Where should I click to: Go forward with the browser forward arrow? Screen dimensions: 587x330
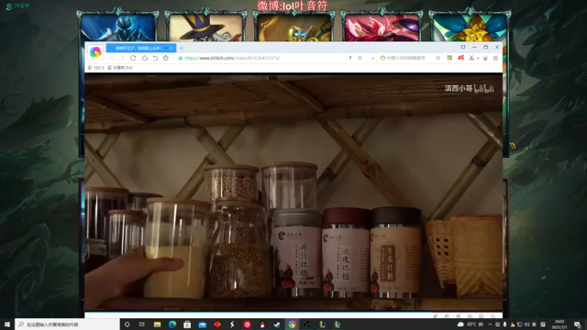point(122,58)
